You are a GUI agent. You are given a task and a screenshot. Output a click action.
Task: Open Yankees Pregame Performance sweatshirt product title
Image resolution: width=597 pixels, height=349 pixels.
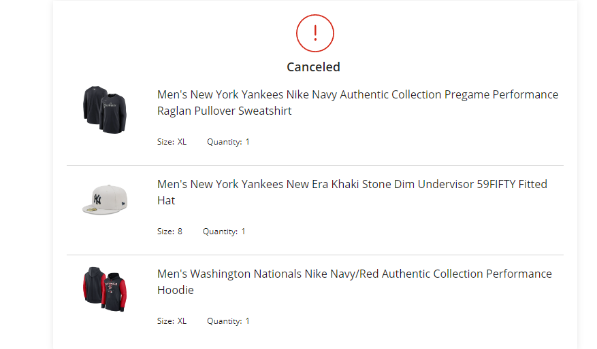pos(357,103)
